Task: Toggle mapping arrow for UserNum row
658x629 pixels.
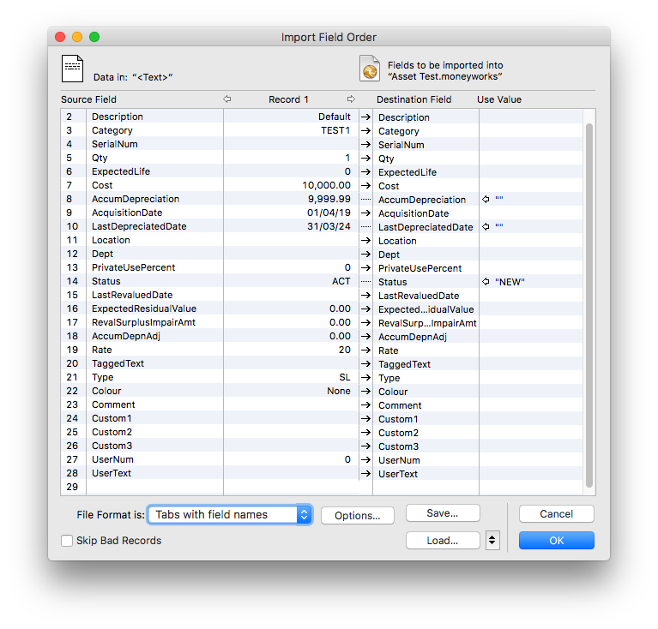Action: pyautogui.click(x=366, y=459)
